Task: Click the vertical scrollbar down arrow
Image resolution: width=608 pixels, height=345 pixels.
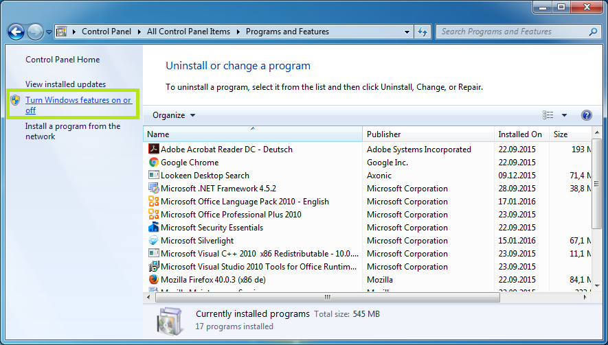Action: pyautogui.click(x=597, y=286)
